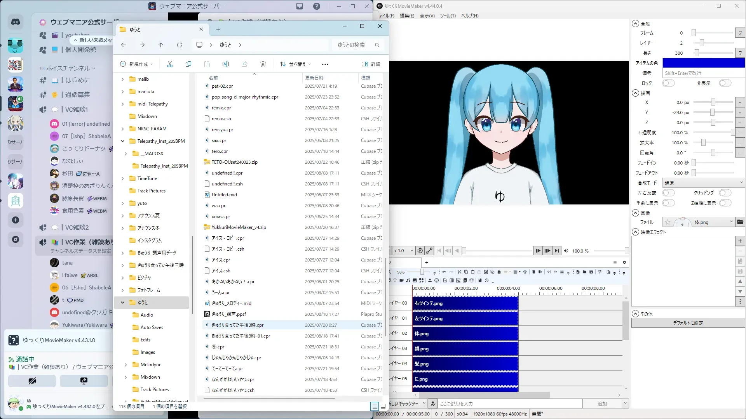Click the text item T icon
This screenshot has height=419, width=746.
(x=395, y=280)
